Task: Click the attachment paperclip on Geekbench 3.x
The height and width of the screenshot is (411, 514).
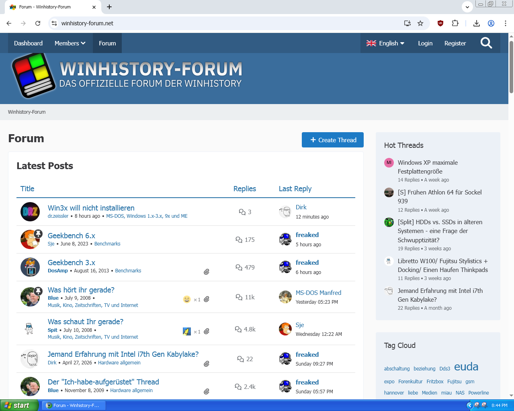Action: pos(207,272)
